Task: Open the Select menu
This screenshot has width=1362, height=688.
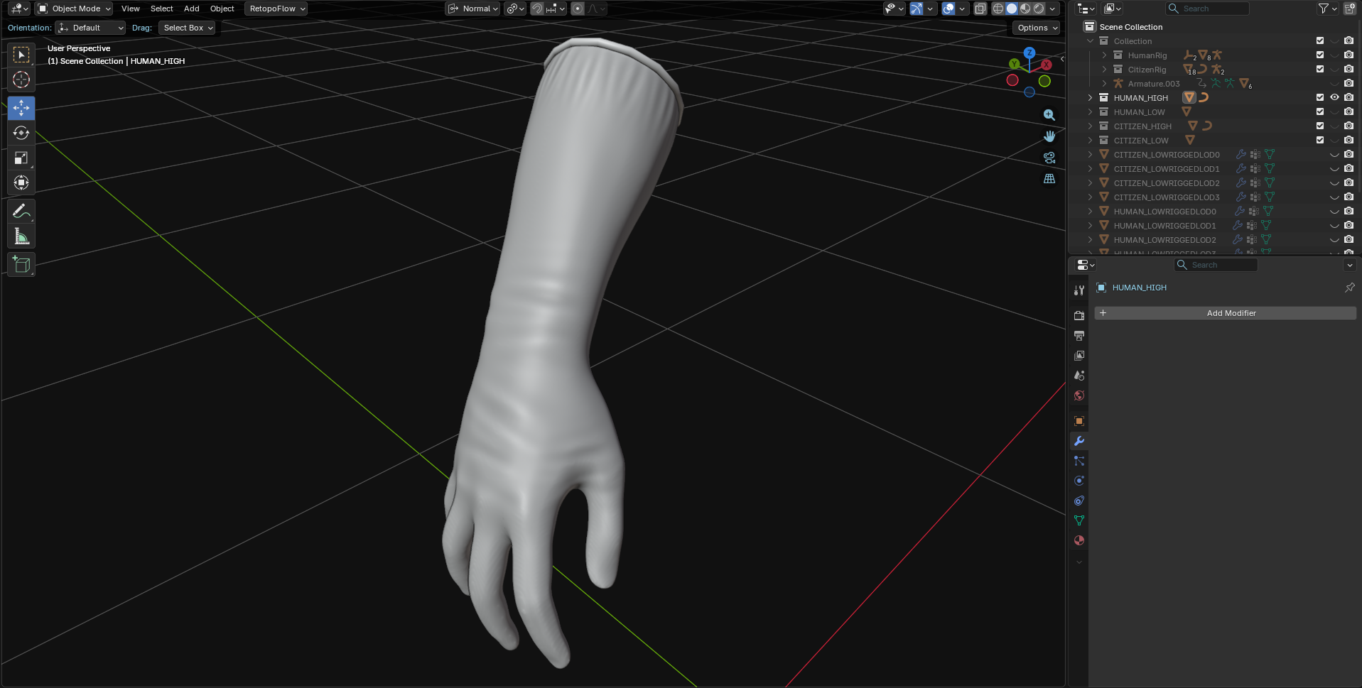Action: [x=161, y=9]
